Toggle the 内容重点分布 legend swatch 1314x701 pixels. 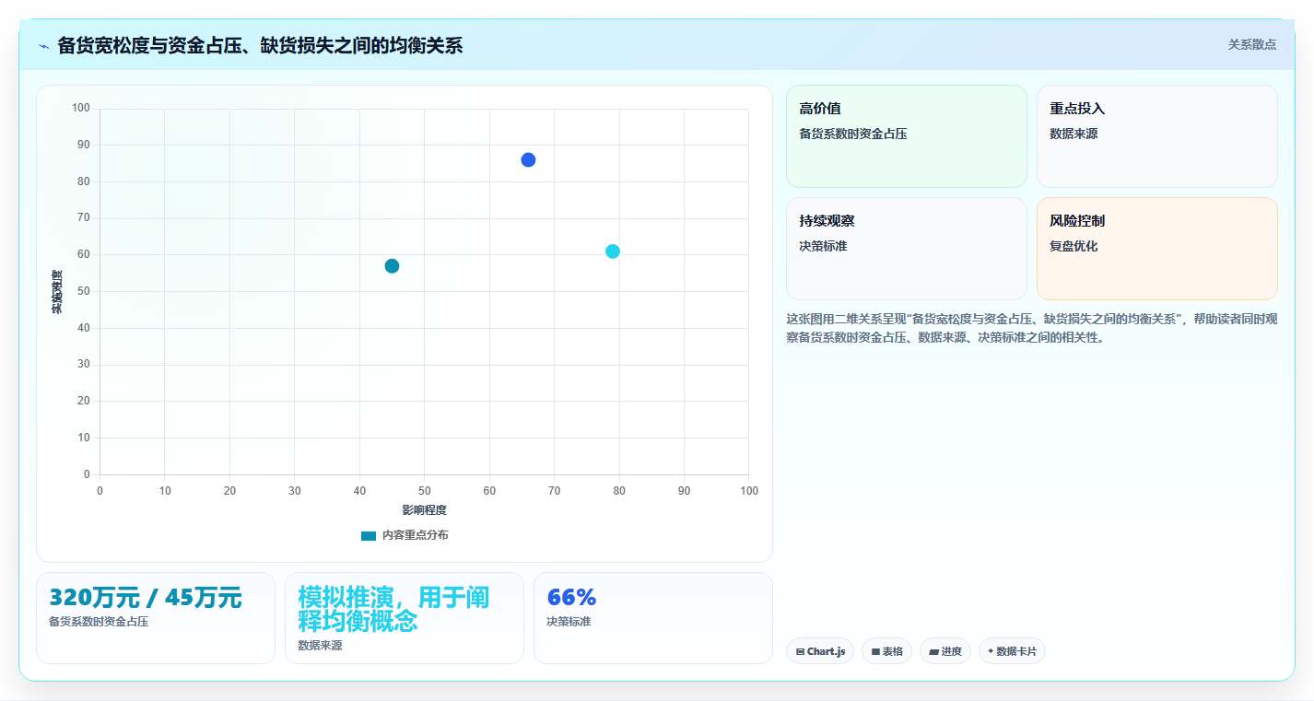pyautogui.click(x=369, y=535)
